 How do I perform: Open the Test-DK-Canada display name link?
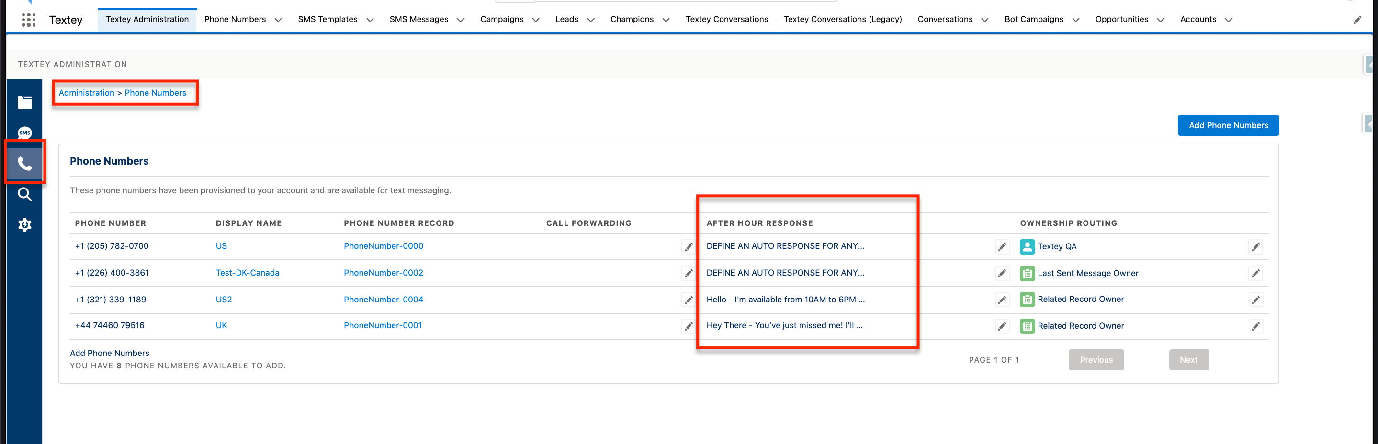pos(247,273)
